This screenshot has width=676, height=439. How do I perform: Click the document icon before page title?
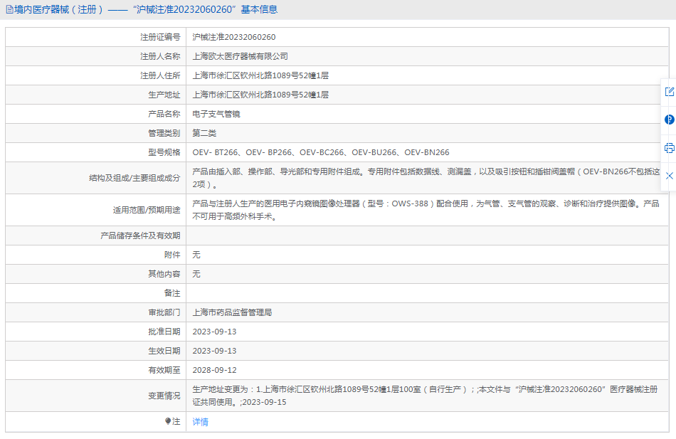click(x=9, y=9)
